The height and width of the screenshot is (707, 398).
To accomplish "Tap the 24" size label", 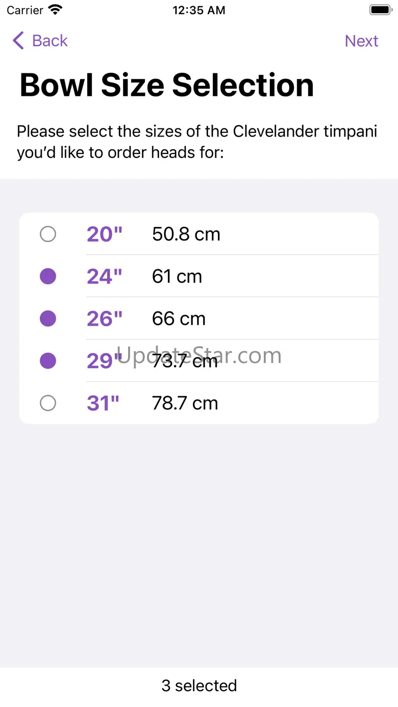I will 105,277.
